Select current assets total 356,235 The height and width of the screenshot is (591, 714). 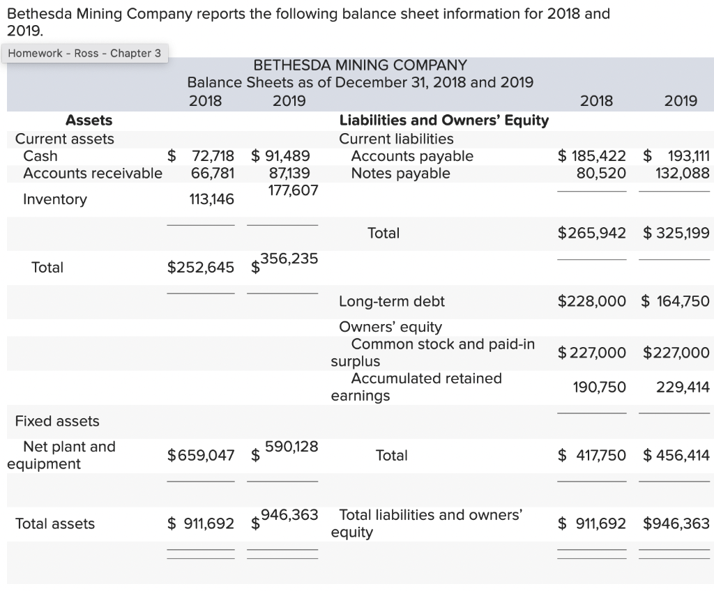(289, 259)
